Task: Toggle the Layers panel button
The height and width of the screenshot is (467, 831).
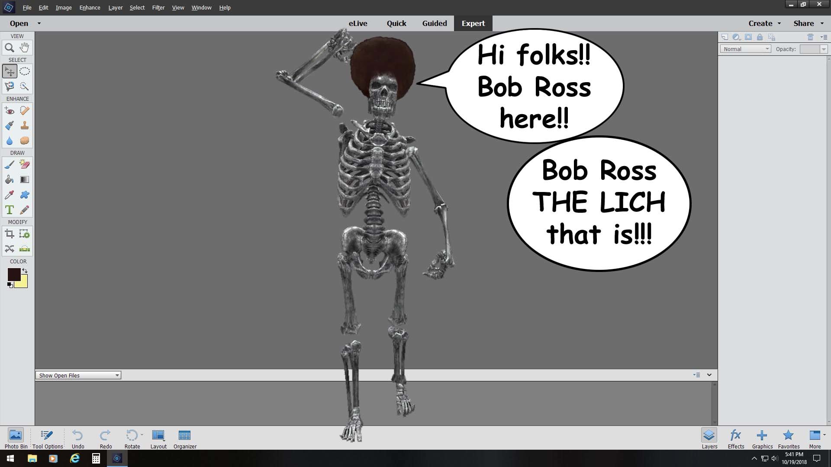Action: [x=709, y=438]
